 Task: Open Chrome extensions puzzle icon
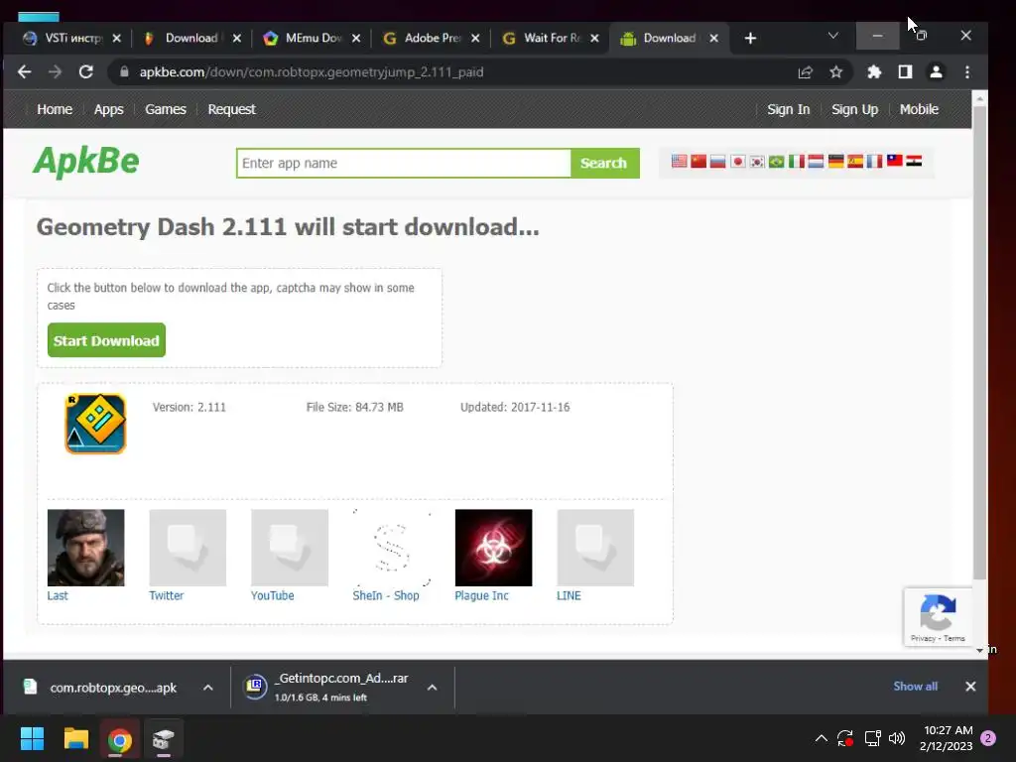click(x=874, y=71)
